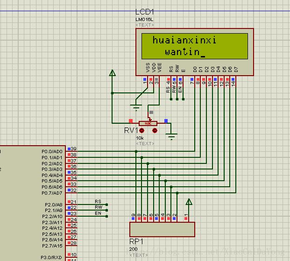Image resolution: width=290 pixels, height=261 pixels.
Task: Click RV1 left-arrow decrease button
Action: coord(141,131)
